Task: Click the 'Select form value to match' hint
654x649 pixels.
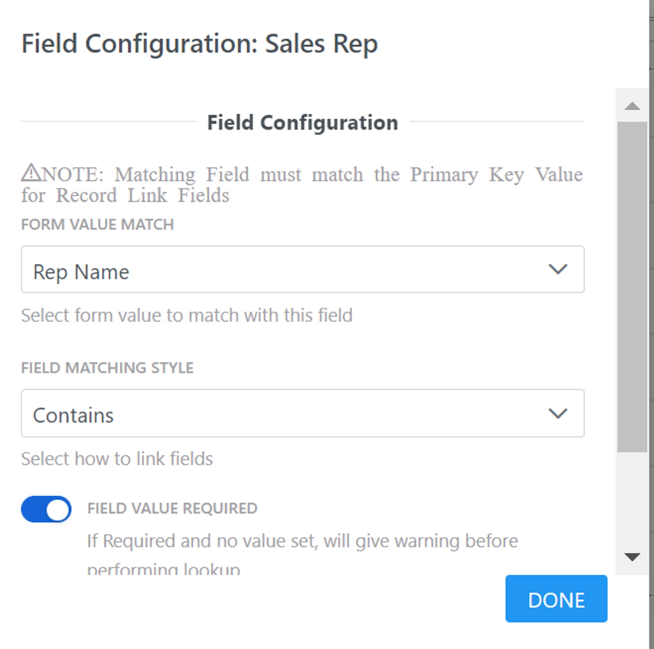Action: (x=187, y=315)
